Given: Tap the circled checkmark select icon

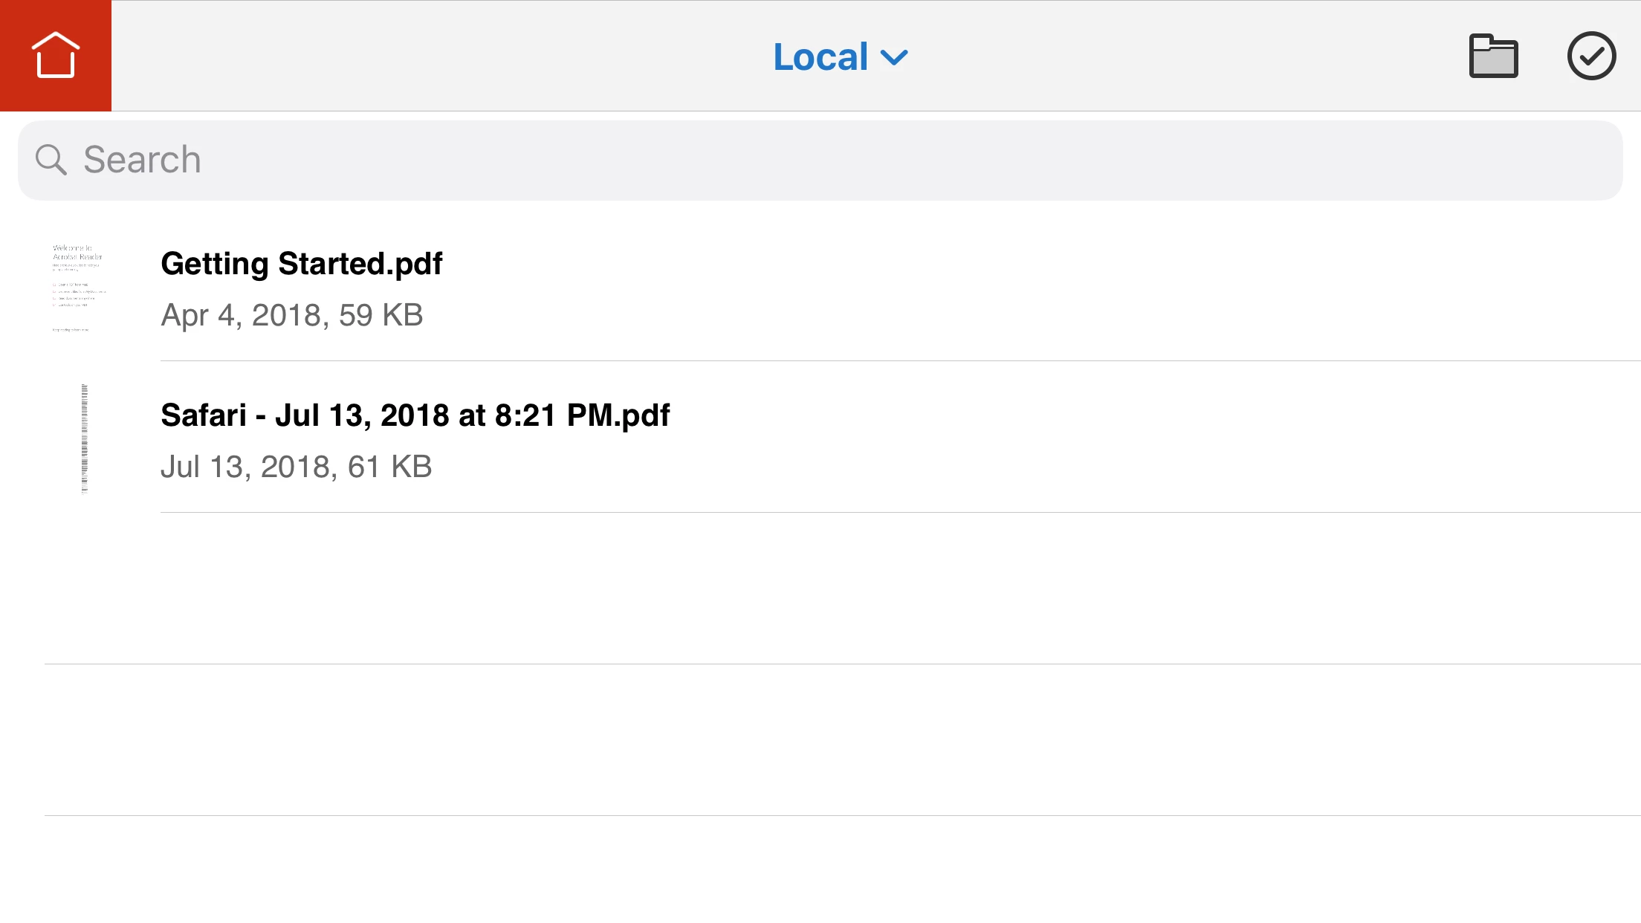Looking at the screenshot, I should pos(1591,56).
